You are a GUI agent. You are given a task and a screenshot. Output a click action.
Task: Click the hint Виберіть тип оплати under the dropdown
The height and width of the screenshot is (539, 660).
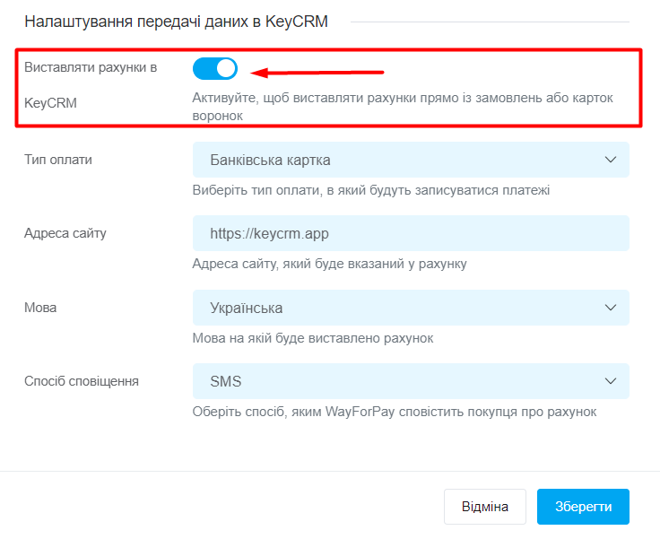(371, 190)
